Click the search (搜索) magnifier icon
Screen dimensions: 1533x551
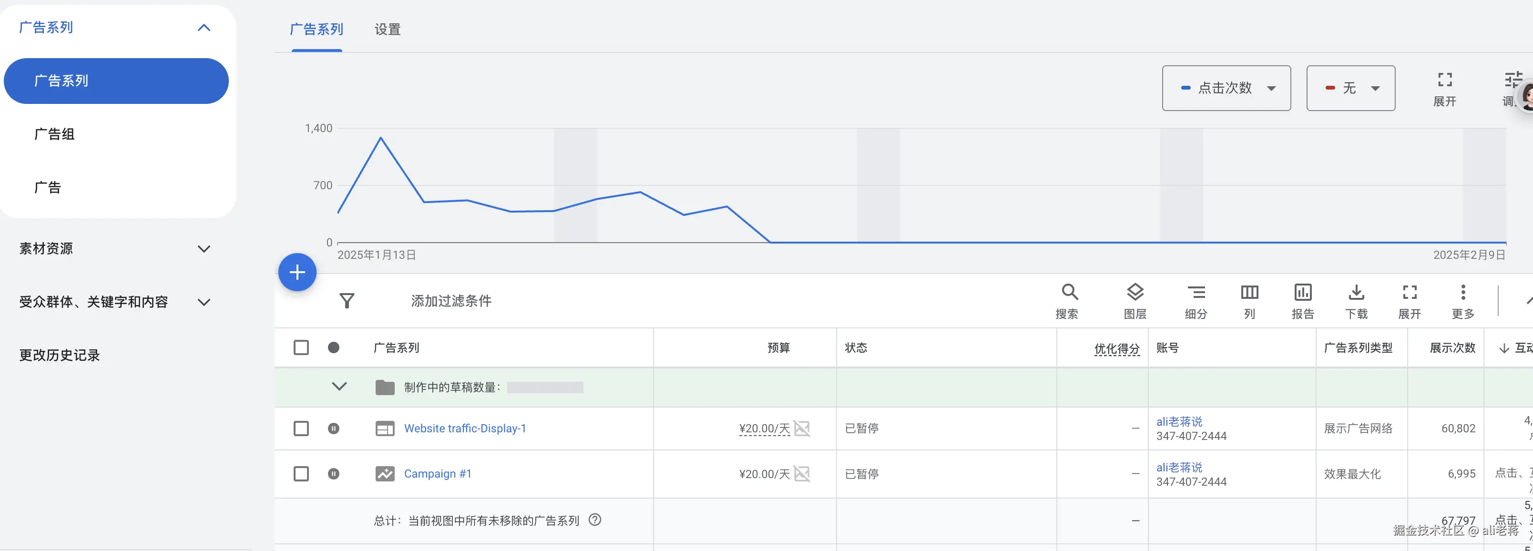1069,292
